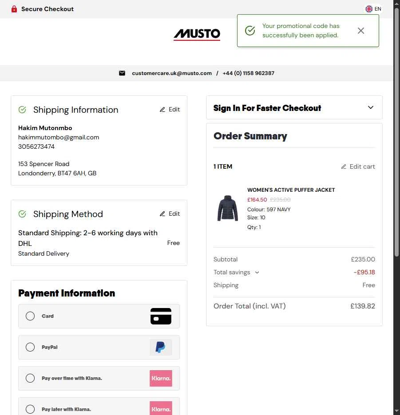Click the MUSTO logo

pos(197,34)
